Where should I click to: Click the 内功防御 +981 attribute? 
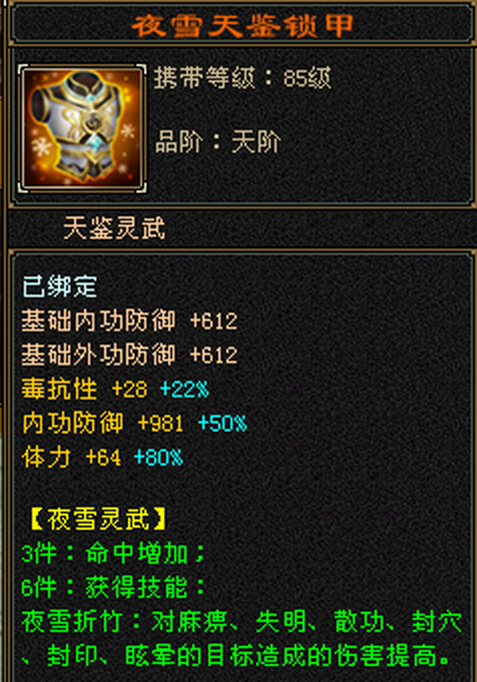pos(103,423)
